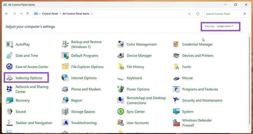
Task: Click the search magnifier icon
Action: (x=244, y=14)
